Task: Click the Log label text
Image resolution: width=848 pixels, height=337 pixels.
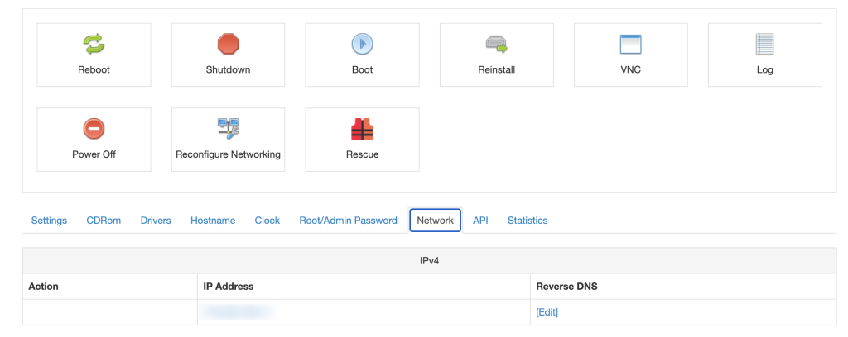Action: coord(764,70)
